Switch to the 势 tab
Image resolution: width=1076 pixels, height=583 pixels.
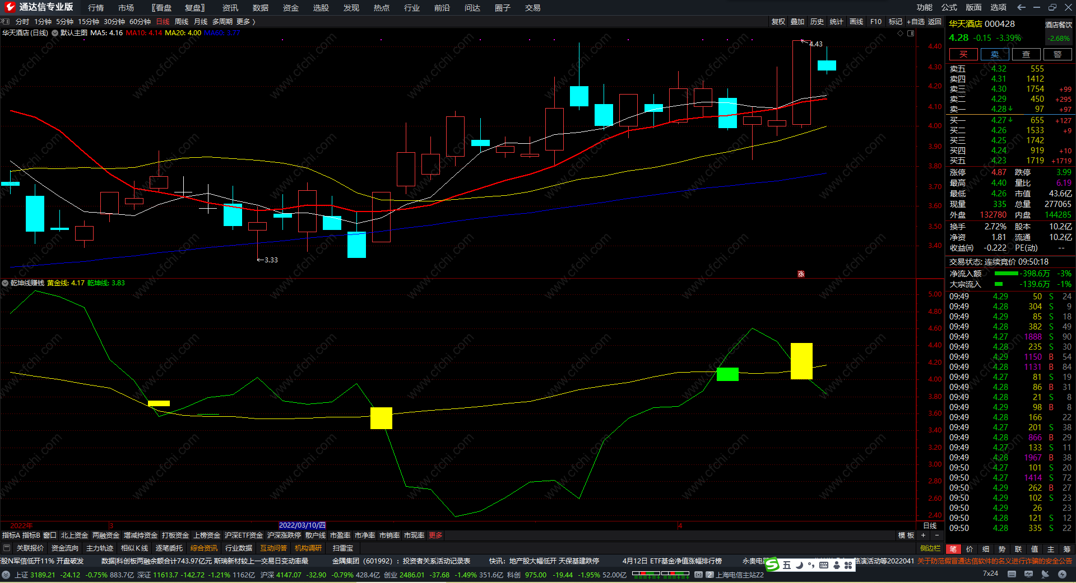pos(1002,549)
